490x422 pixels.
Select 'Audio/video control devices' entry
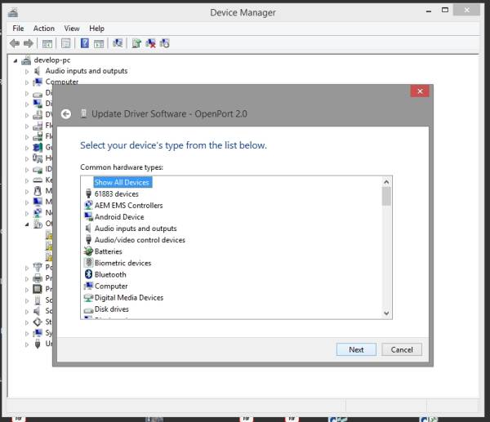[x=140, y=240]
